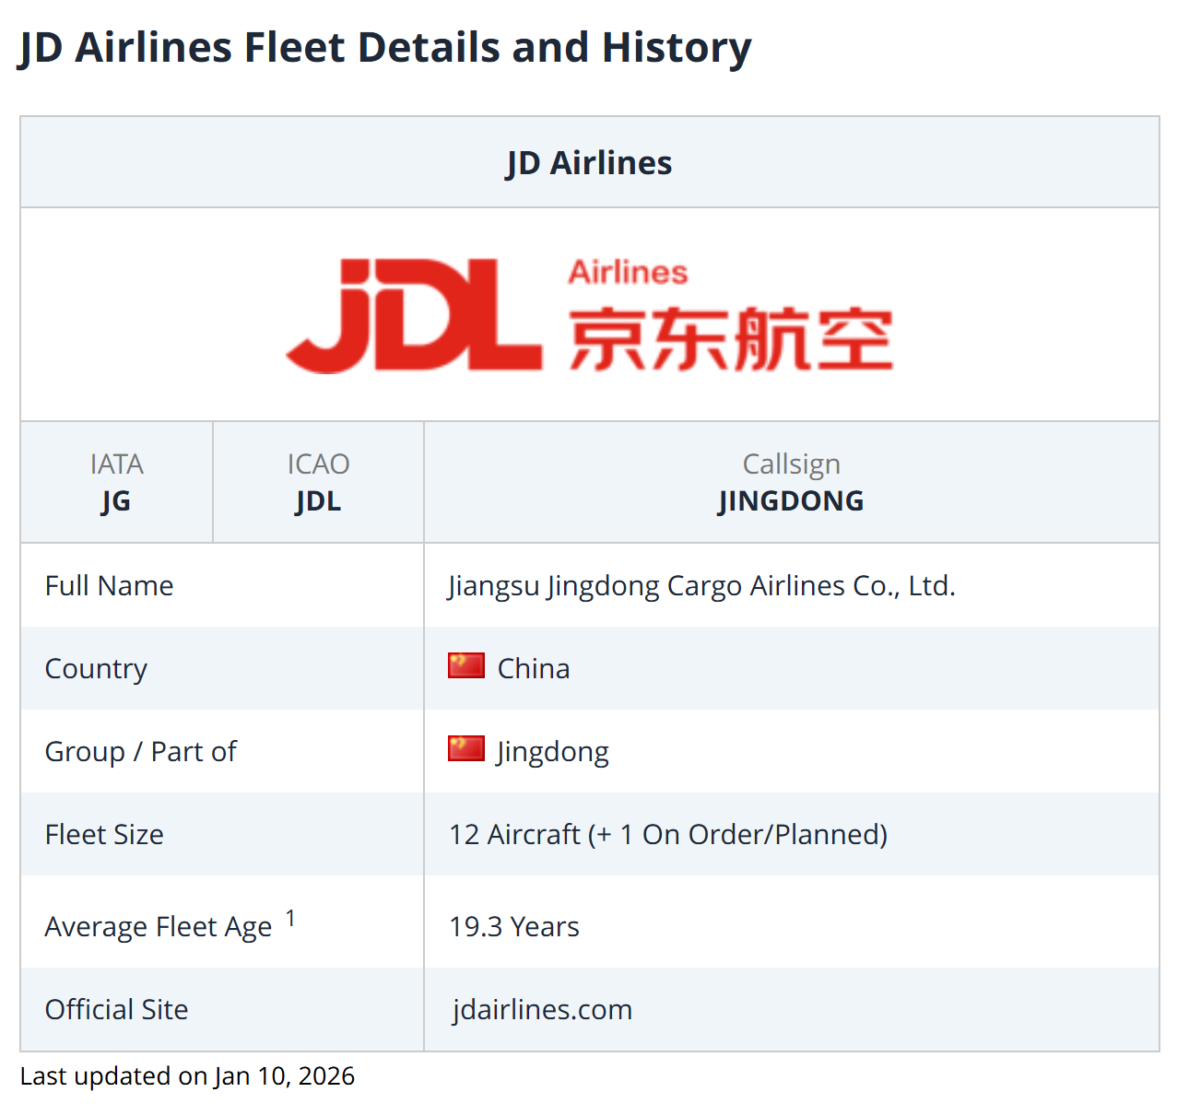
Task: Select the IATA code JG
Action: (116, 501)
